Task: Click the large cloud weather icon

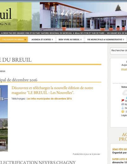Action: coord(125,92)
